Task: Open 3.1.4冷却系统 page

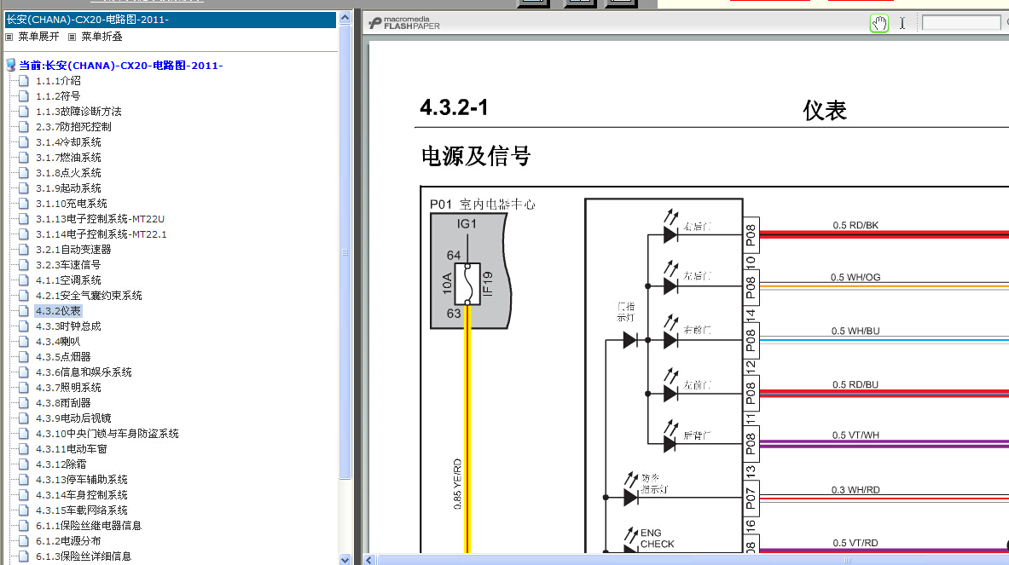Action: pos(68,142)
